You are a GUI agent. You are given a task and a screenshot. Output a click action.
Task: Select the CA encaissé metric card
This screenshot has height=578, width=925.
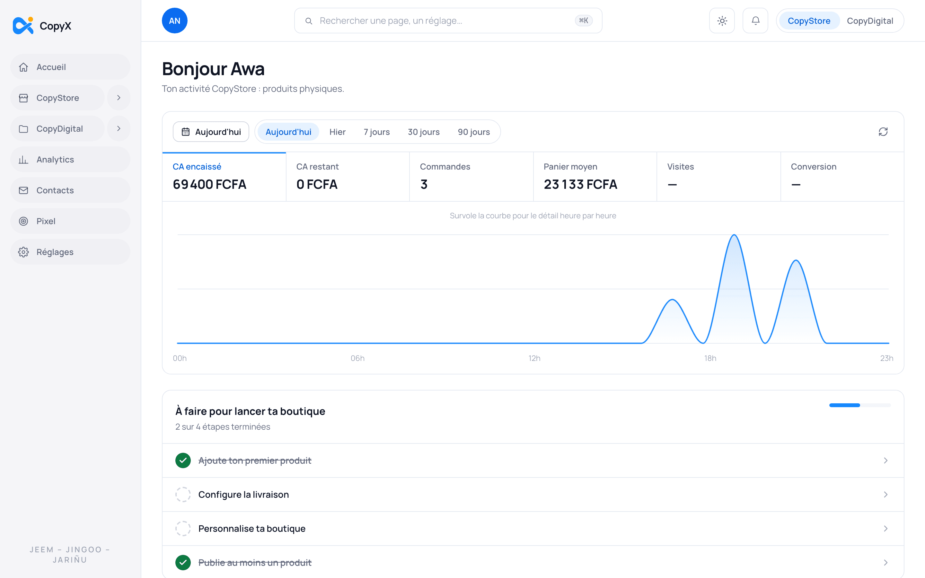[224, 177]
